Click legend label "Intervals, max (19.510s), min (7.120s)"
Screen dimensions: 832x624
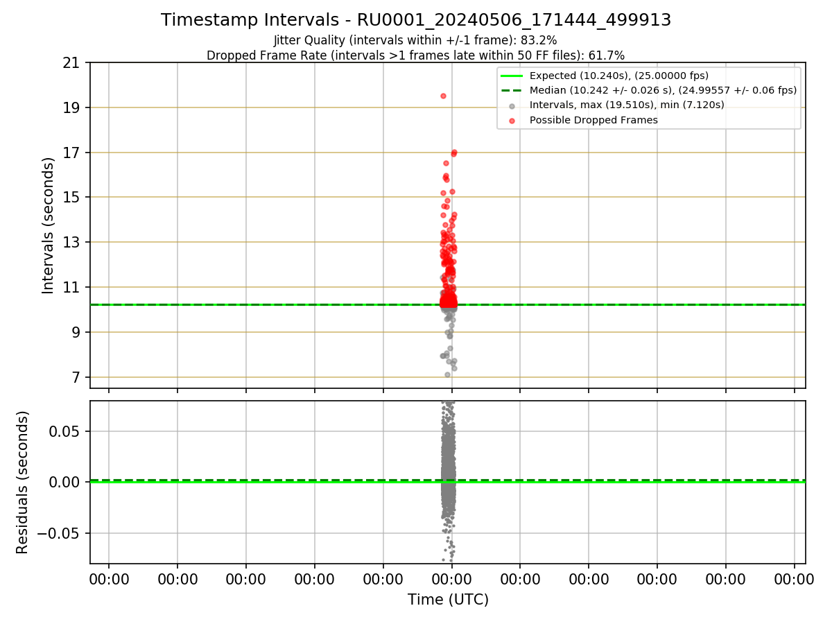[x=627, y=105]
